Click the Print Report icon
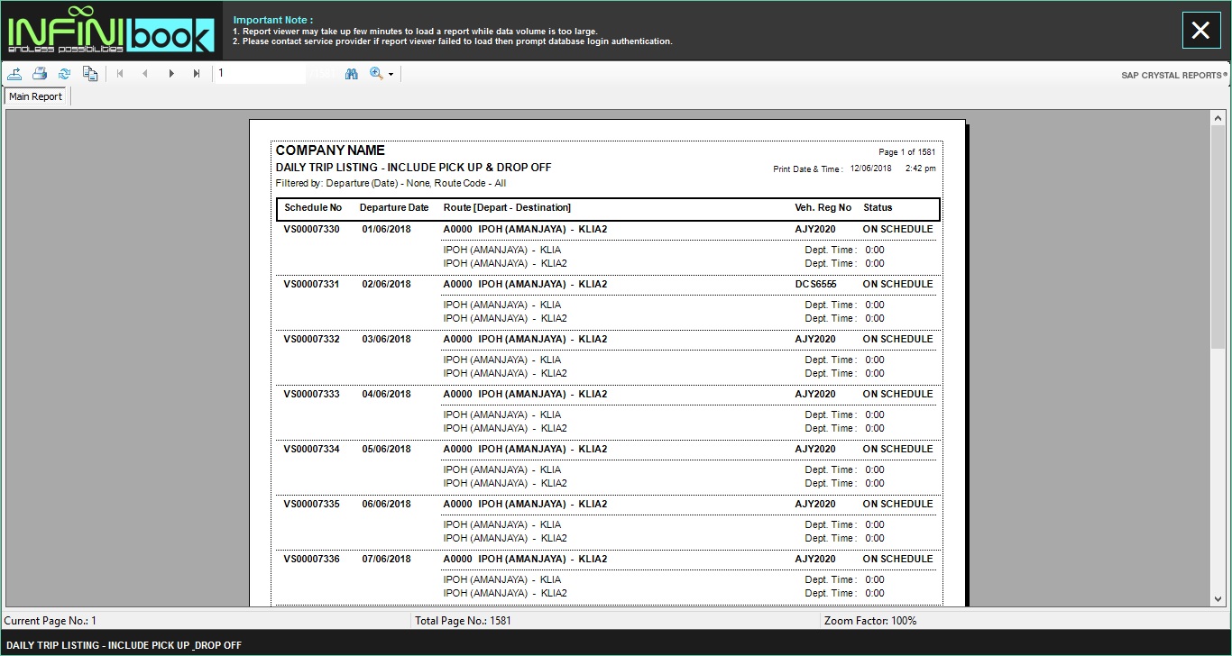 (40, 74)
